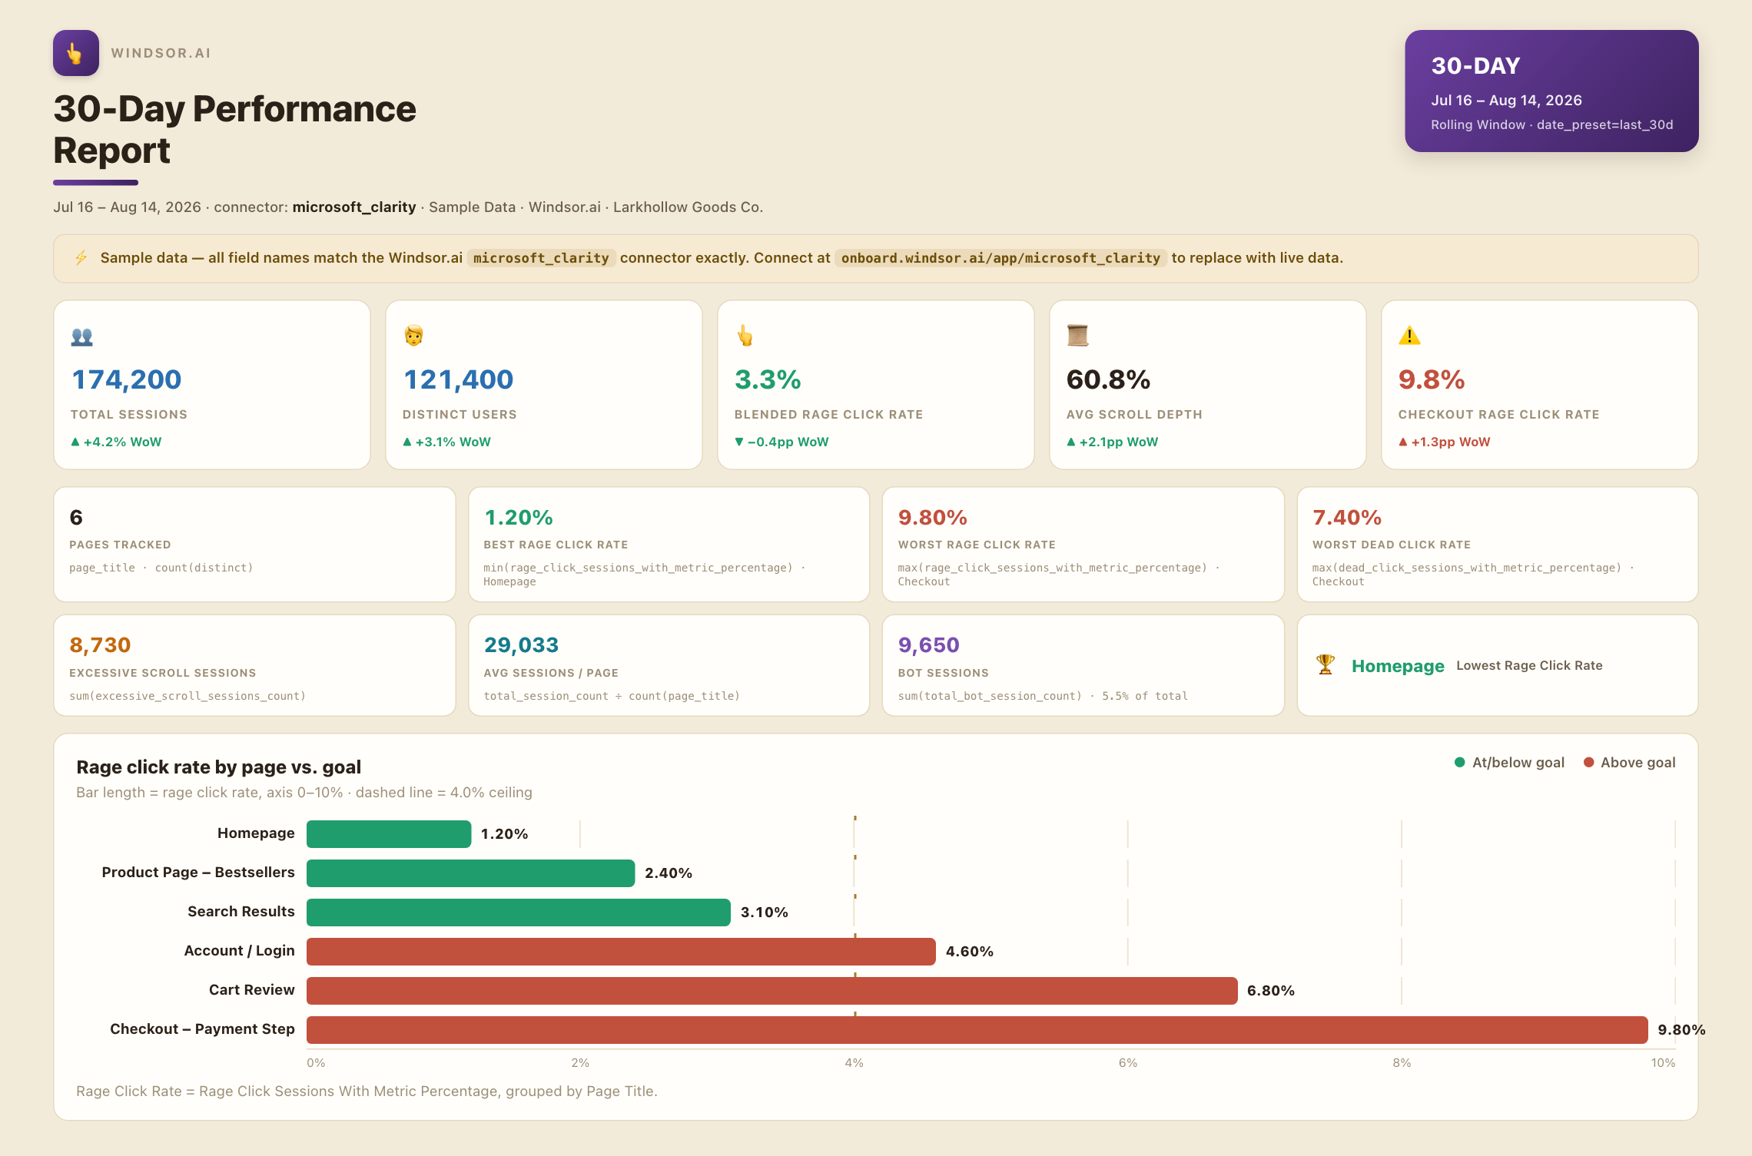
Task: Click the 30-Day Performance Report heading
Action: [234, 129]
